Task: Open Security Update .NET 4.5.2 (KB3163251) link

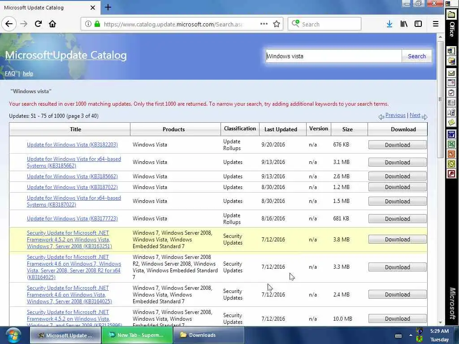Action: [69, 240]
